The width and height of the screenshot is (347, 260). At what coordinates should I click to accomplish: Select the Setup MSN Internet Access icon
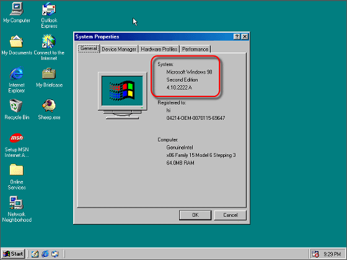point(17,145)
